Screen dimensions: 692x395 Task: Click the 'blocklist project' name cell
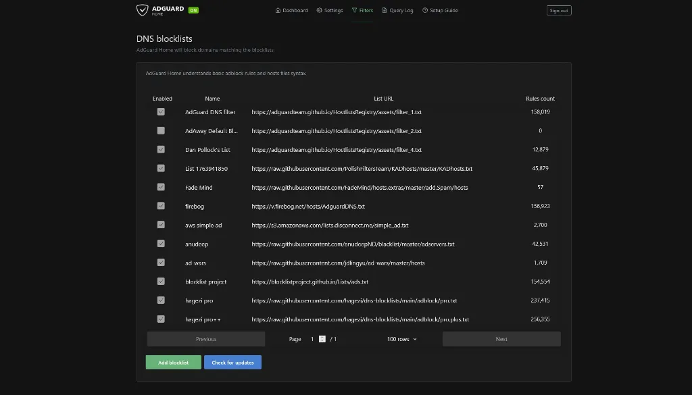[205, 282]
